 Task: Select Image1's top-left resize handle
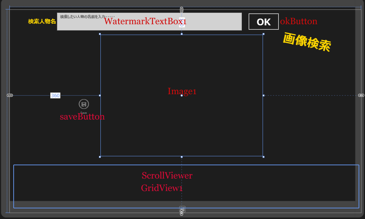point(100,34)
